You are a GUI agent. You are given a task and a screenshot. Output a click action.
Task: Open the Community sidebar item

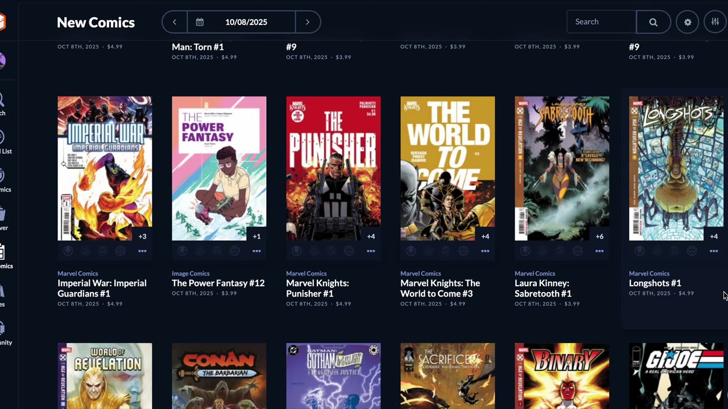click(5, 333)
